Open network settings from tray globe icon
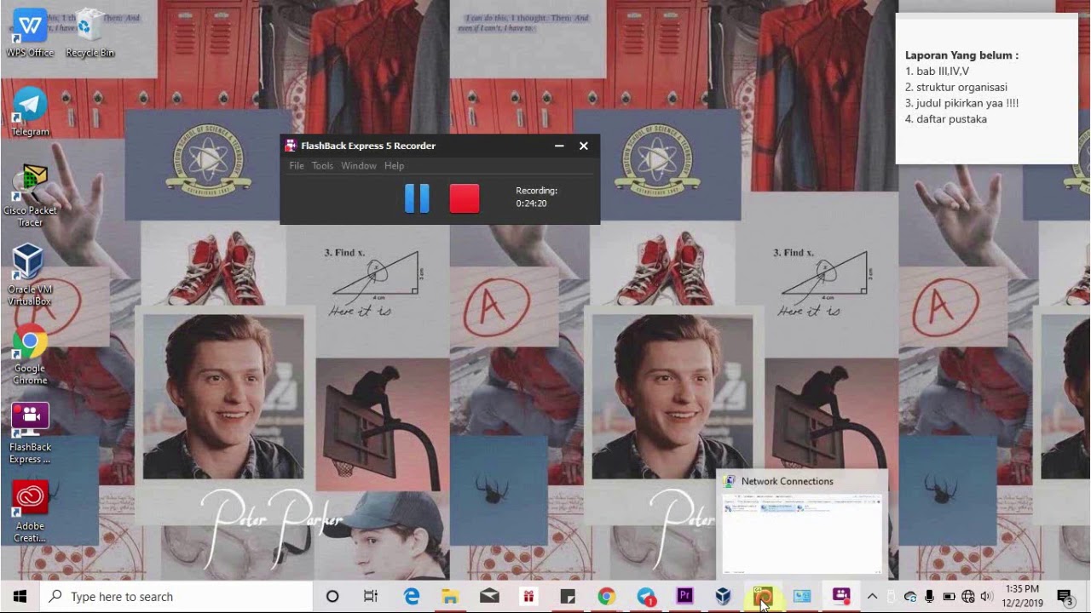 click(968, 596)
